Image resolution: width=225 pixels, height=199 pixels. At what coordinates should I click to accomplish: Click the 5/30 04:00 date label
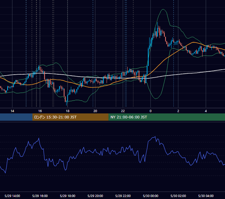click(206, 196)
